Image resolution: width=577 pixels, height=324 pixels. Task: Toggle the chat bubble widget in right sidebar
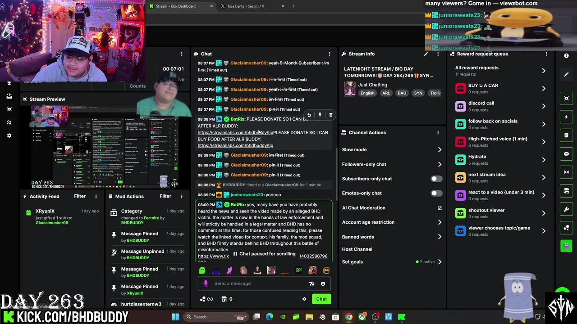[x=566, y=154]
